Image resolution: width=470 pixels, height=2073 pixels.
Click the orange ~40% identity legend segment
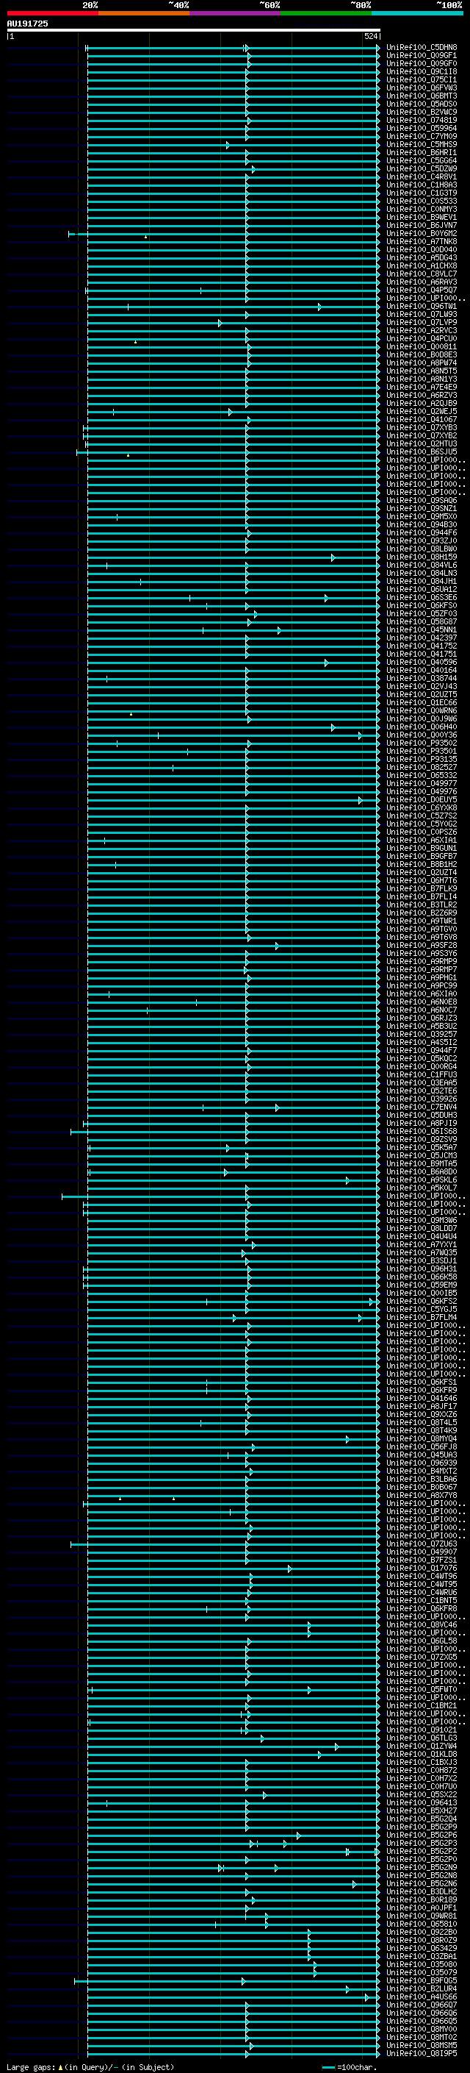click(144, 13)
